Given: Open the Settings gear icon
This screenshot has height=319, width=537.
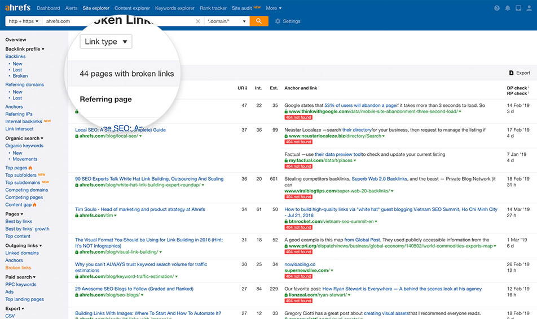Looking at the screenshot, I should (x=278, y=21).
